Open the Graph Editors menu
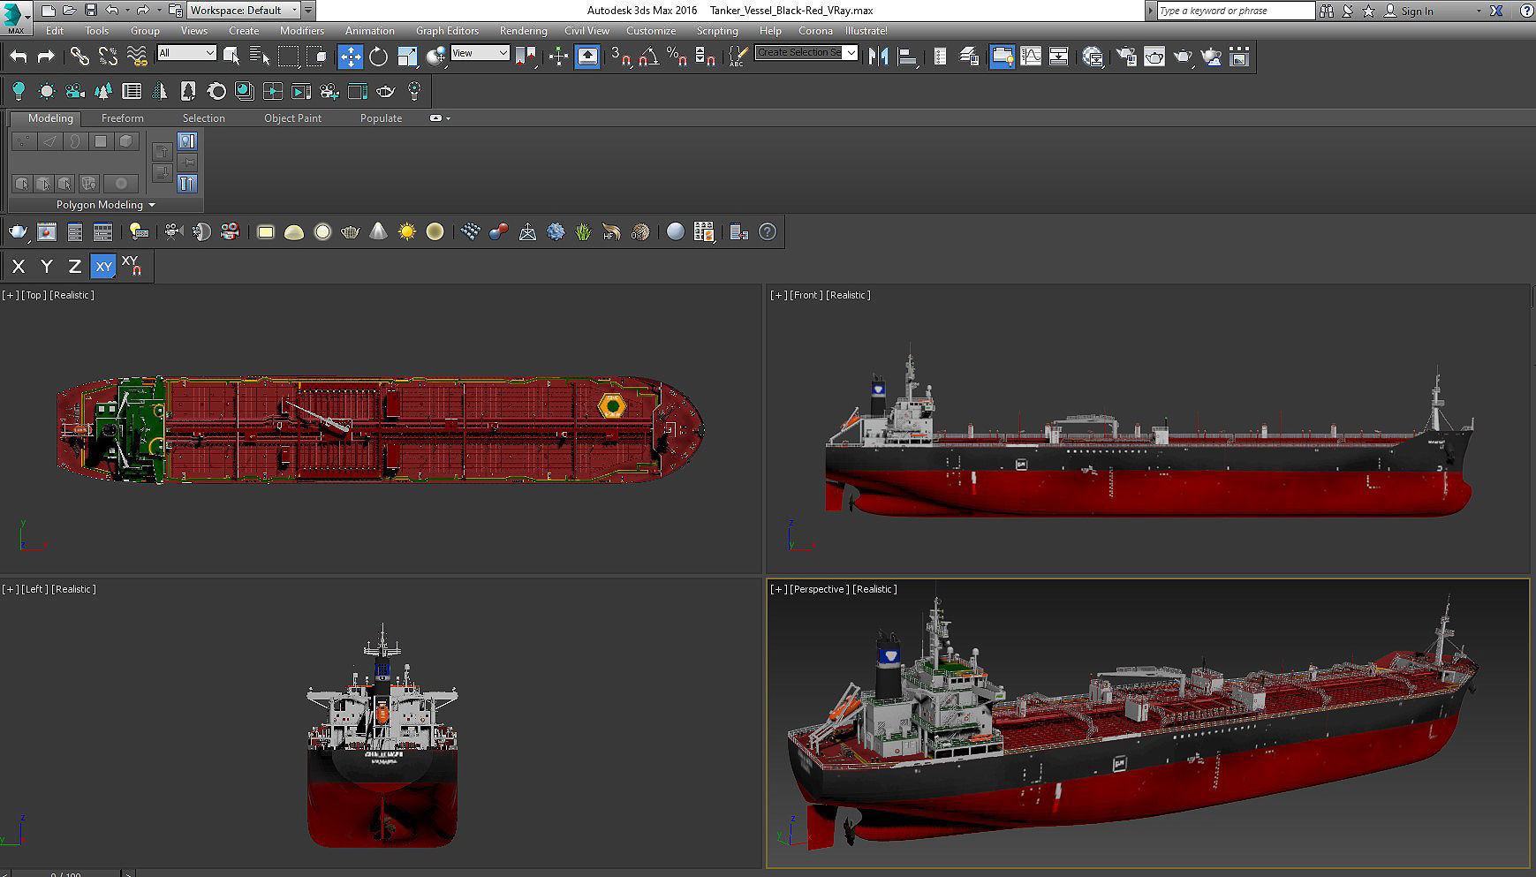Viewport: 1536px width, 877px height. point(447,30)
